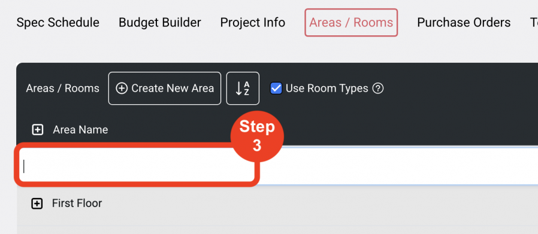This screenshot has height=234, width=538.
Task: Select the Areas / Rooms tab
Action: 351,23
